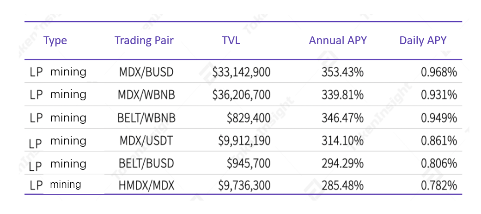Select the 0.806% daily APY cell
Image resolution: width=481 pixels, height=214 pixels.
pyautogui.click(x=438, y=163)
